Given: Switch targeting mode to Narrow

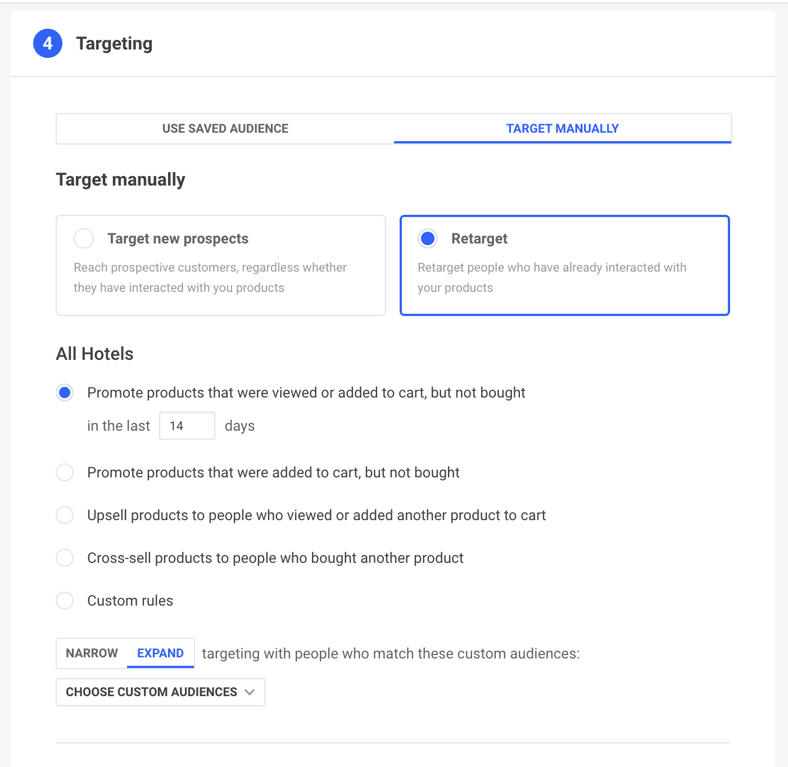Looking at the screenshot, I should click(x=92, y=653).
